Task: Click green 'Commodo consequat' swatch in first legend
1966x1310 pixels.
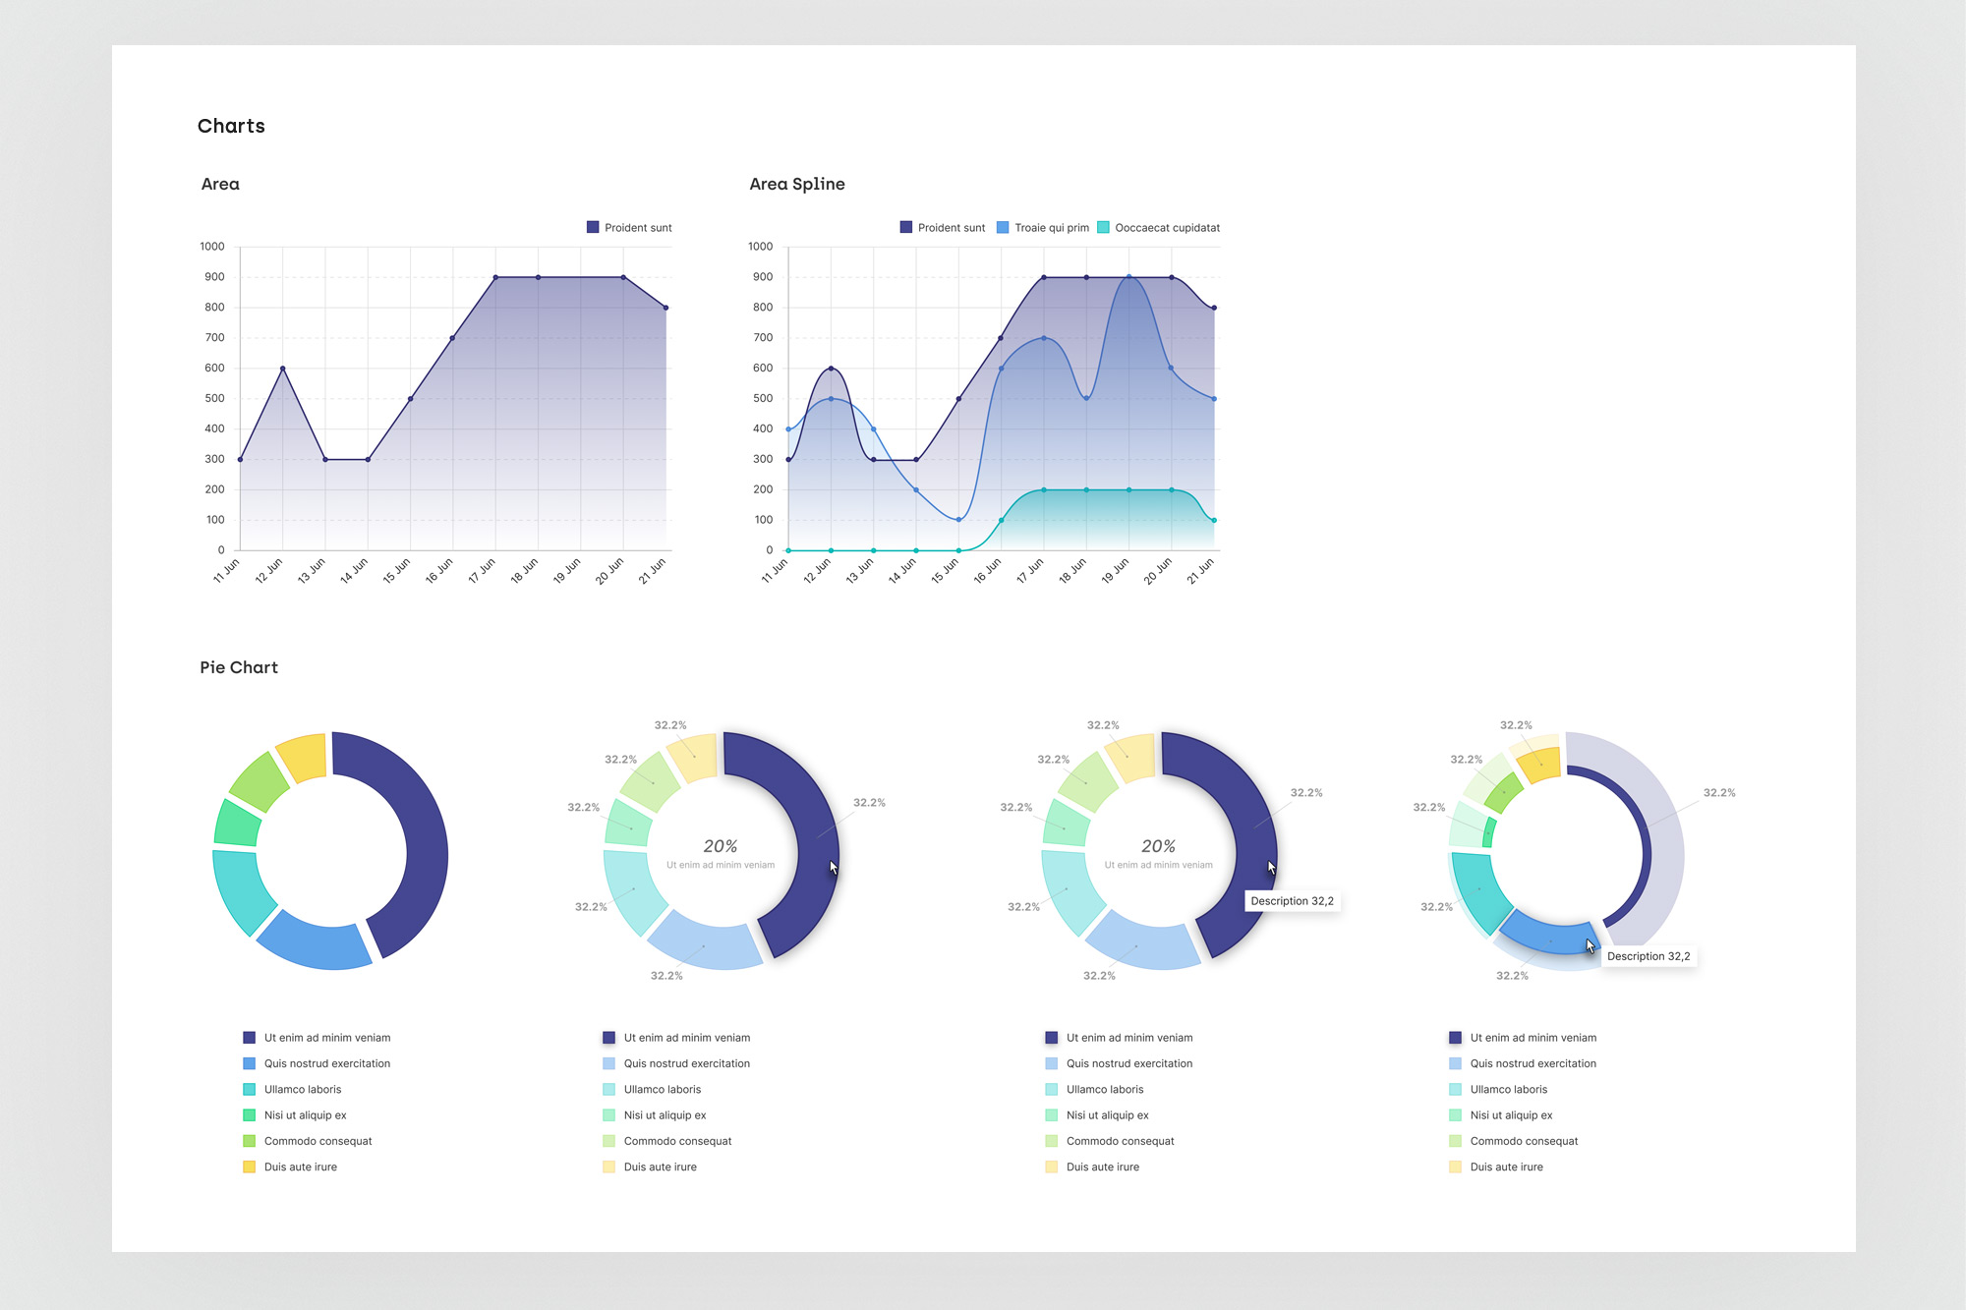Action: [249, 1141]
